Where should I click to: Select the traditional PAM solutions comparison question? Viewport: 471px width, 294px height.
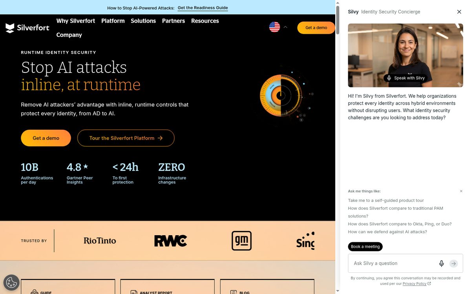pyautogui.click(x=396, y=212)
